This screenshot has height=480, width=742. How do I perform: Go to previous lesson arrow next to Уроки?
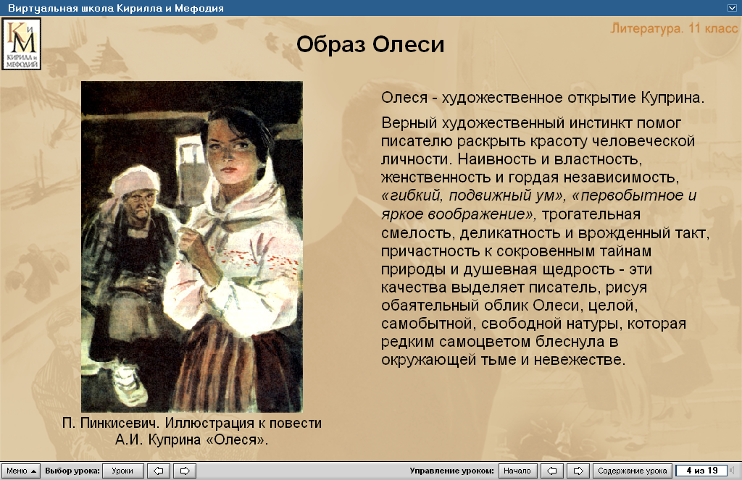[159, 471]
